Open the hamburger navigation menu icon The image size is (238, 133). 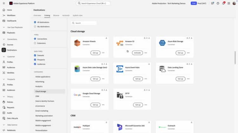click(4, 3)
